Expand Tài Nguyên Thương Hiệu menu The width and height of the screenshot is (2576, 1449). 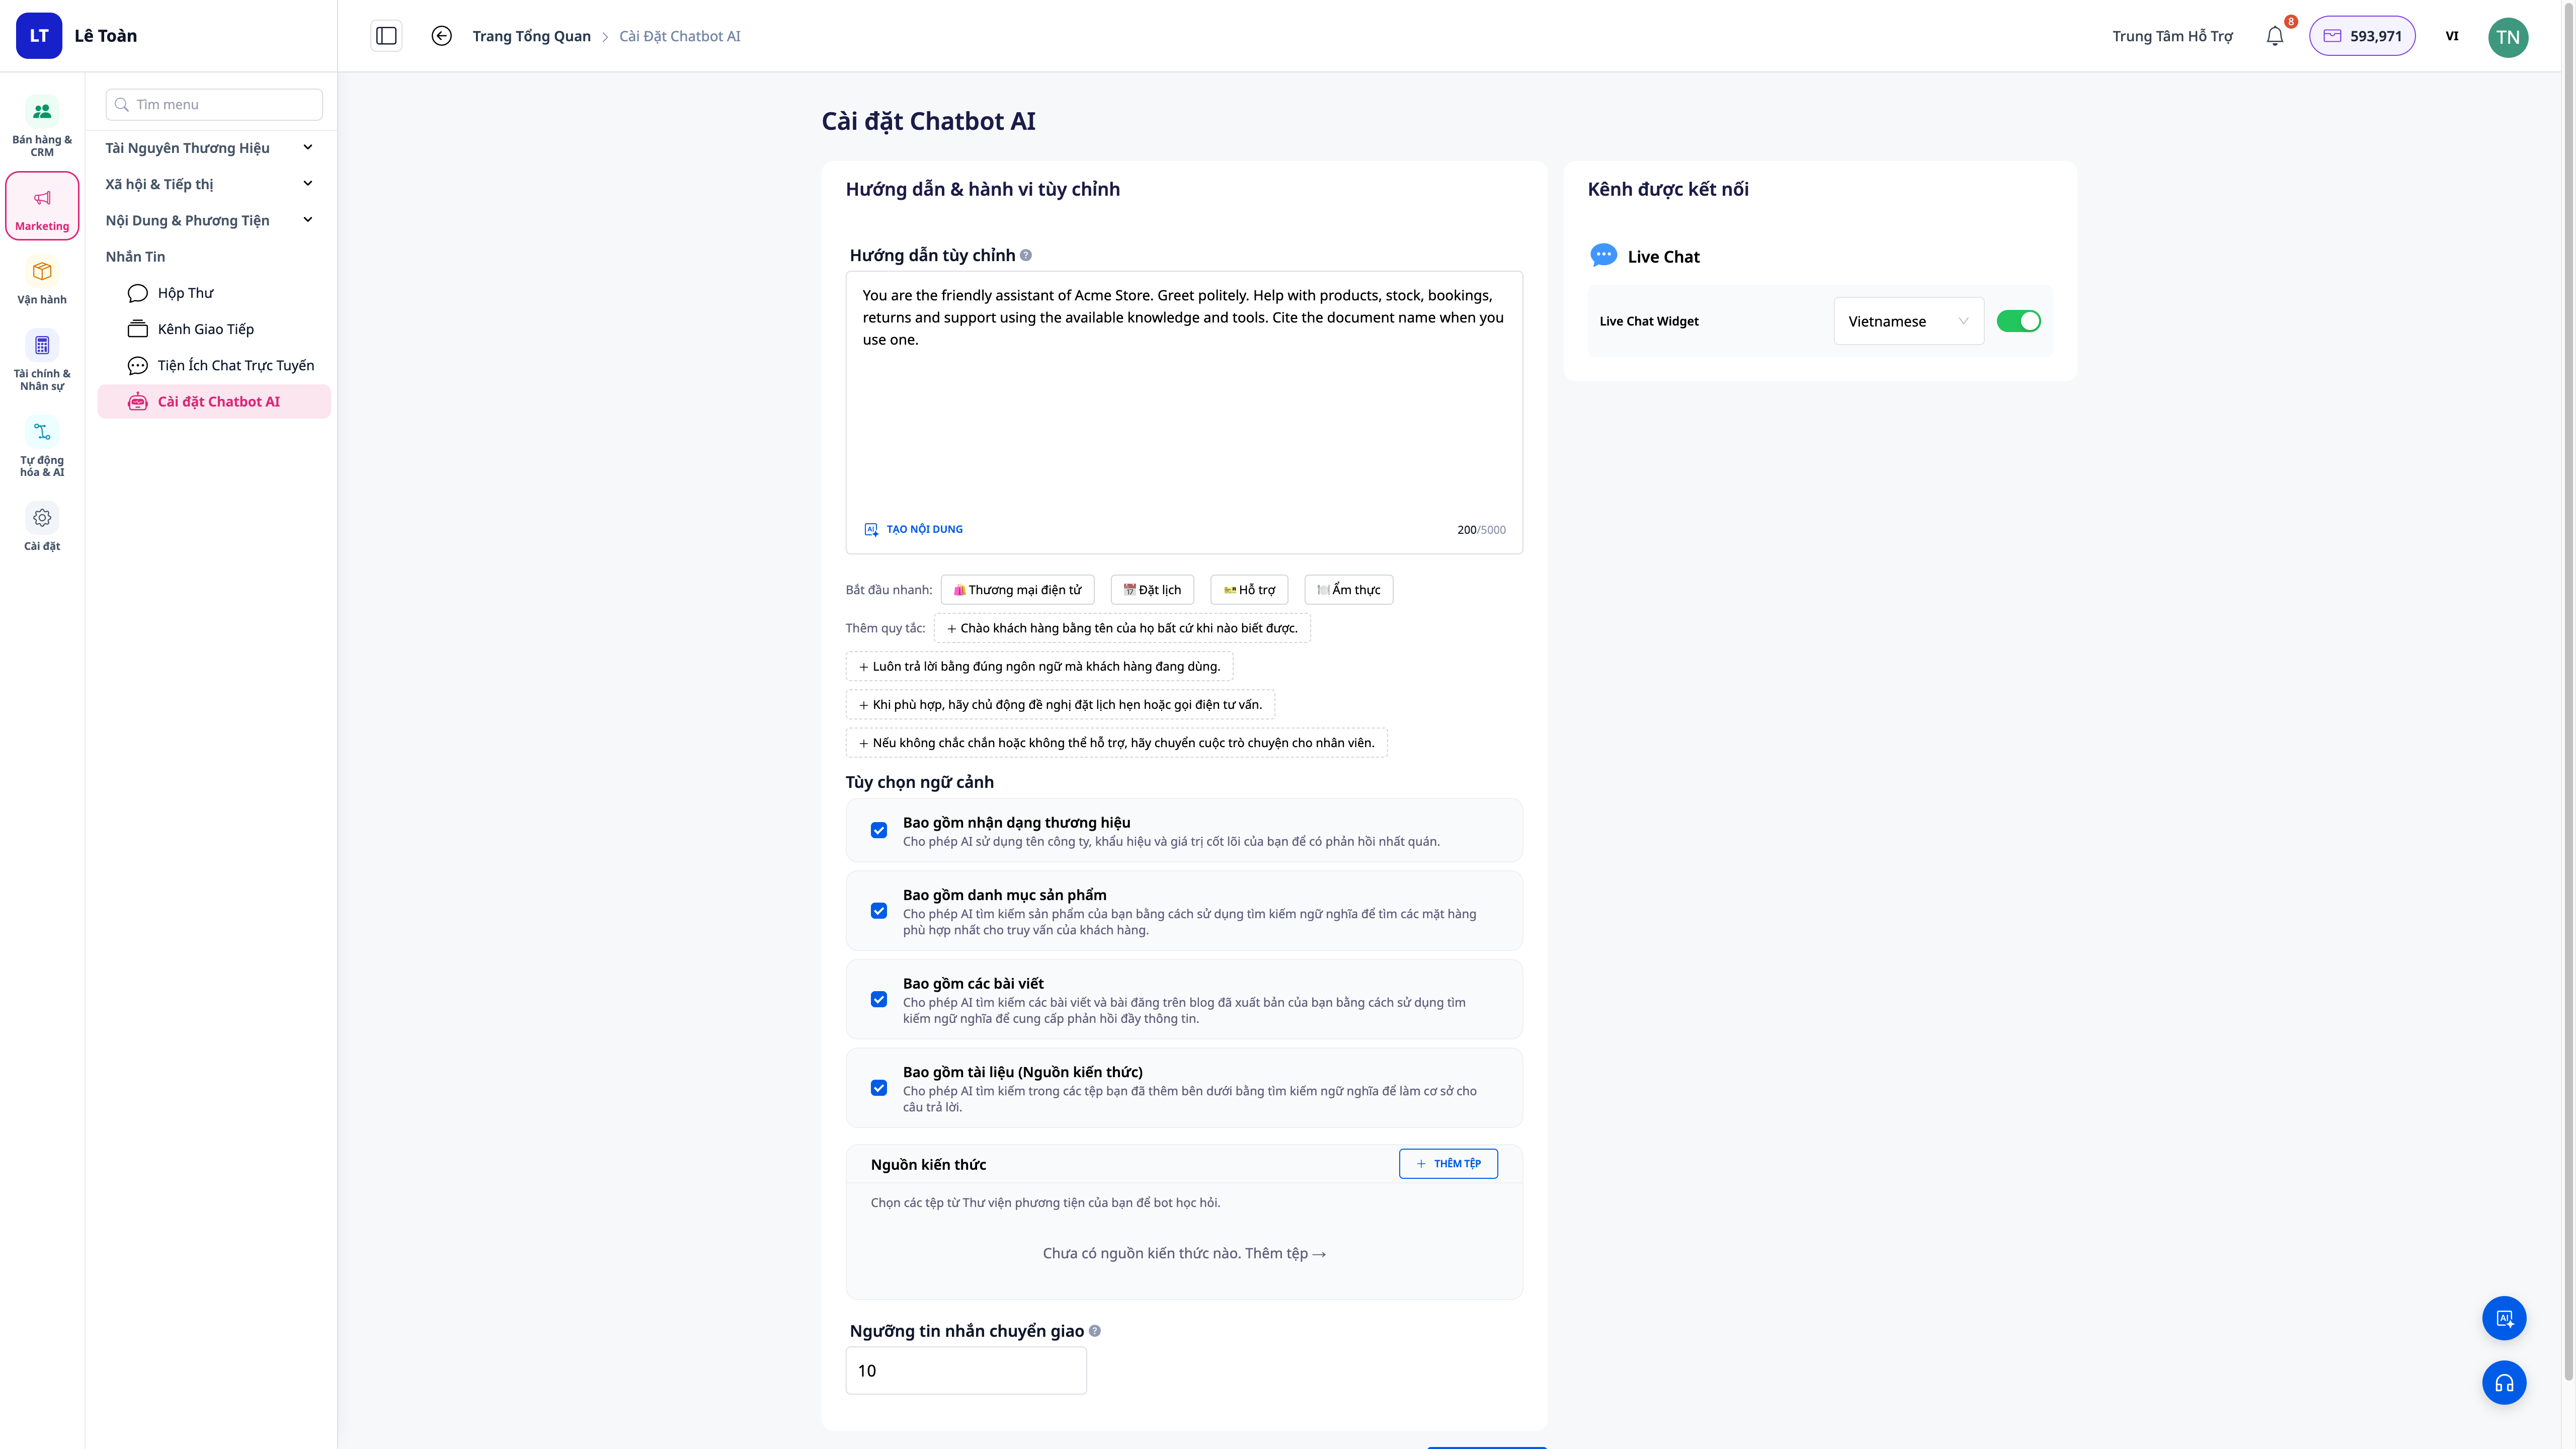(x=210, y=148)
